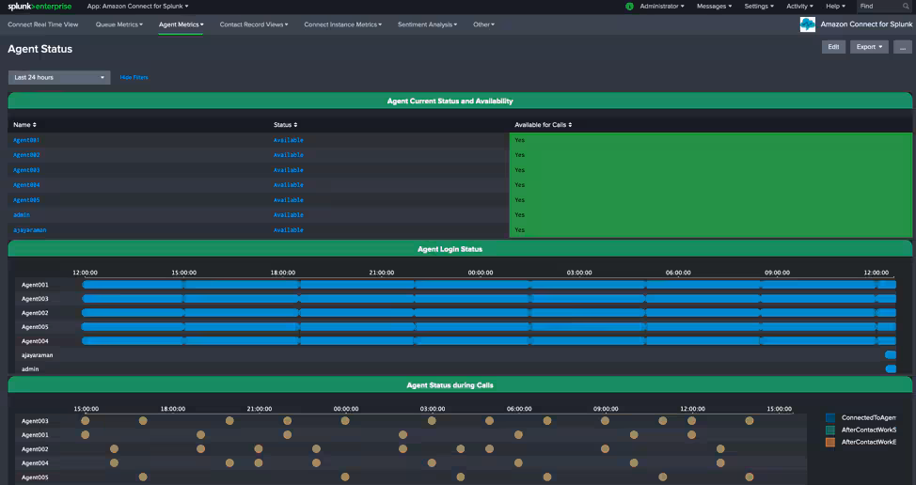
Task: Sort table by Name column
Action: coord(24,124)
